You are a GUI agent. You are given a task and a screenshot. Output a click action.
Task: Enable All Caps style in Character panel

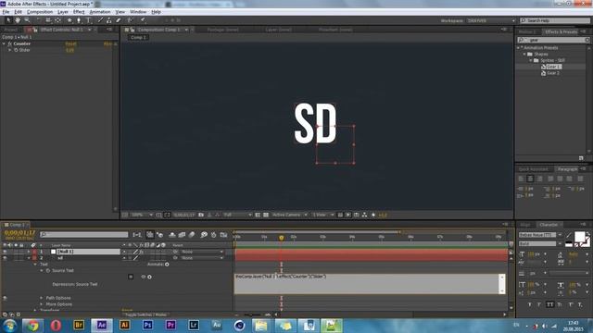549,304
